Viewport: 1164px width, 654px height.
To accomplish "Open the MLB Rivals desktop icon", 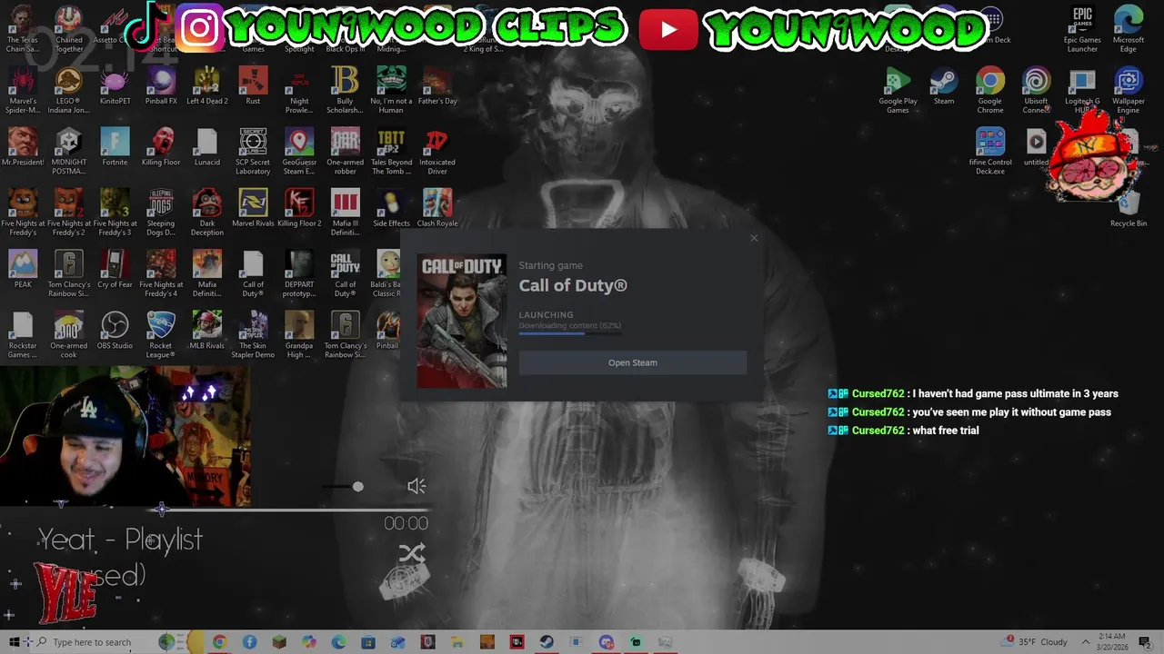I will point(206,330).
